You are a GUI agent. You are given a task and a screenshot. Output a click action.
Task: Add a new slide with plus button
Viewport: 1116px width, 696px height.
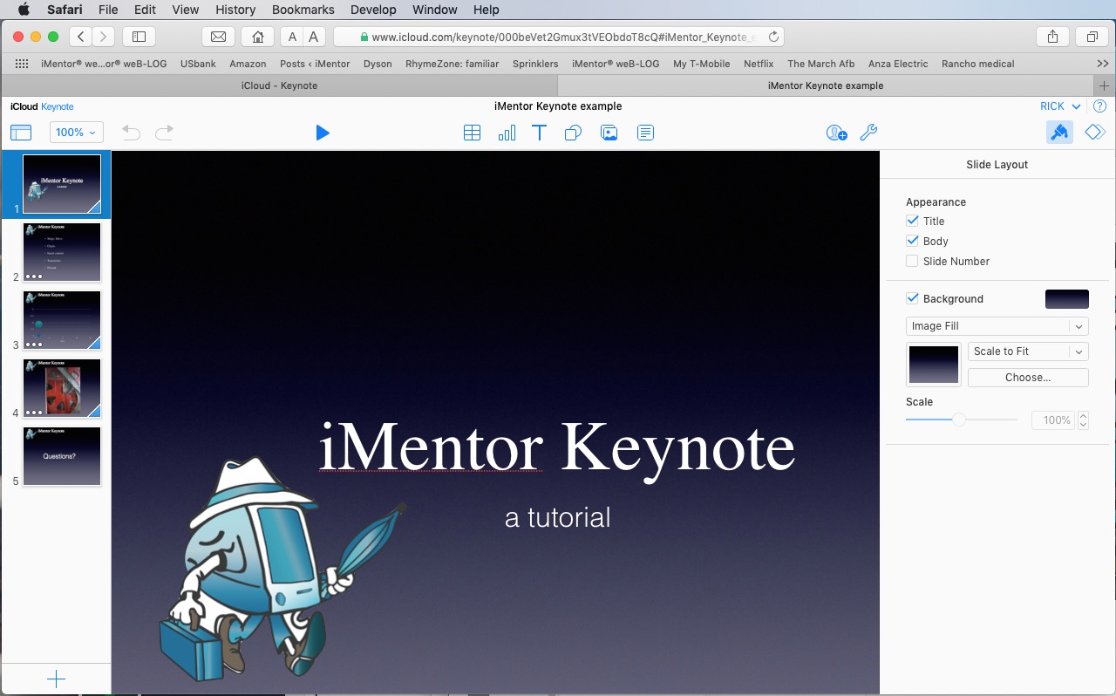coord(56,679)
